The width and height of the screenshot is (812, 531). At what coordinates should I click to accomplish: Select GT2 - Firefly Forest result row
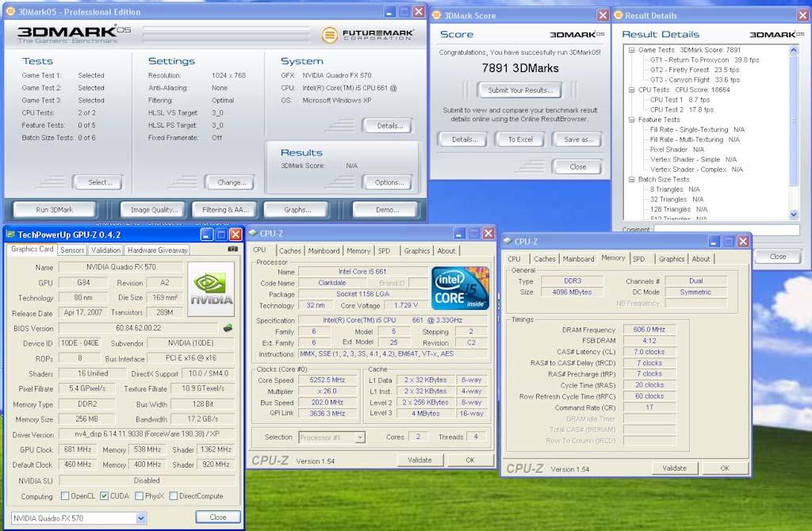coord(695,70)
